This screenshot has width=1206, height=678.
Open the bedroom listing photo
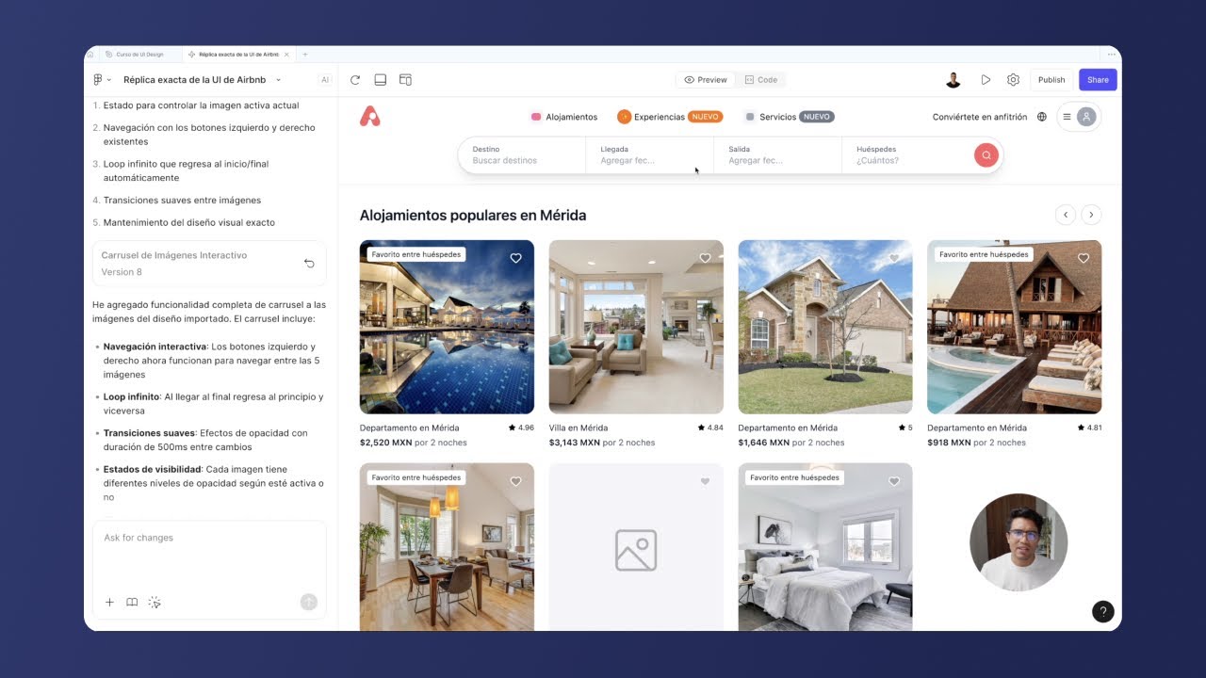click(825, 547)
